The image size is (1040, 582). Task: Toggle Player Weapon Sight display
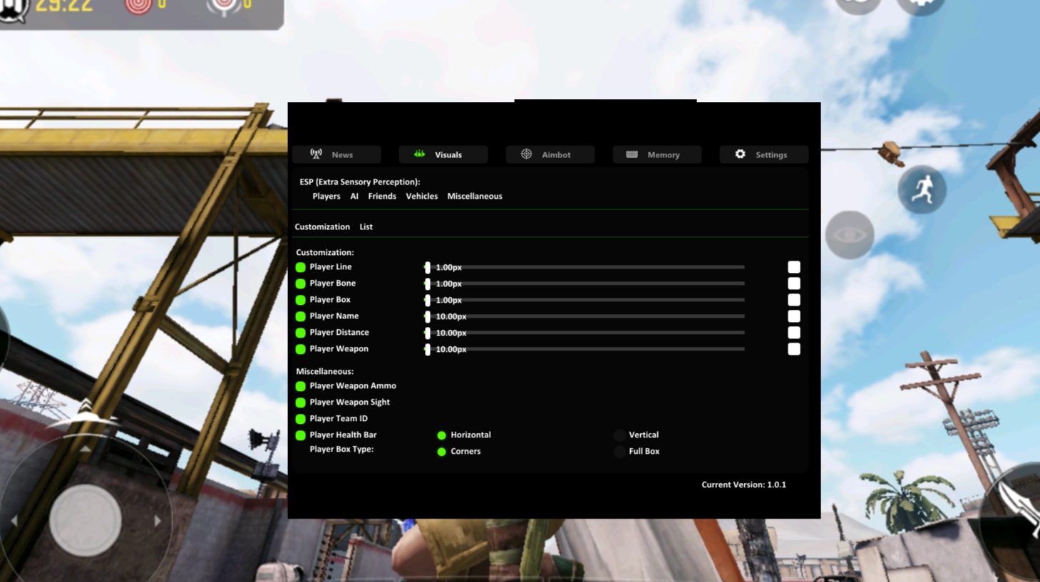[301, 402]
